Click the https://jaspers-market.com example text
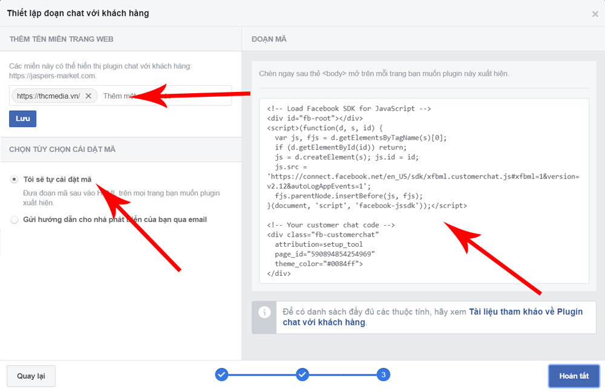605x392 pixels. tap(53, 76)
